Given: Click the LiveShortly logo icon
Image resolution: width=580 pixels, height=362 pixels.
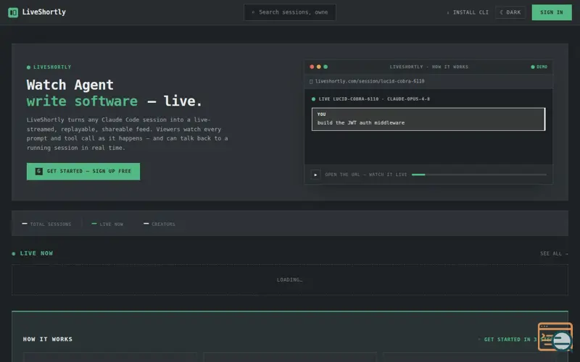Looking at the screenshot, I should pos(13,12).
